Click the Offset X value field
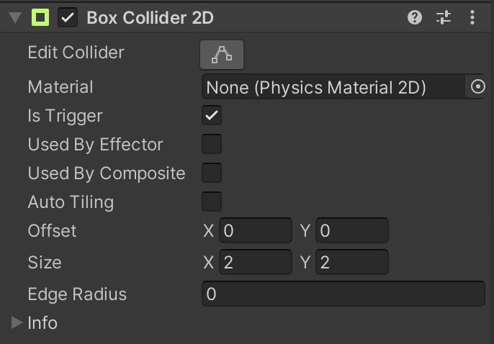494x344 pixels. click(256, 231)
